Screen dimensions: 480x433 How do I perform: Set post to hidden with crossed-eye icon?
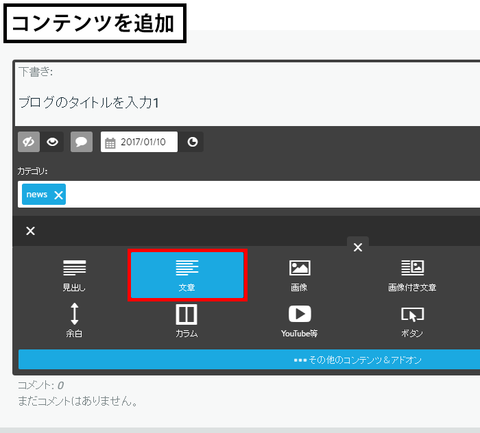coord(29,142)
